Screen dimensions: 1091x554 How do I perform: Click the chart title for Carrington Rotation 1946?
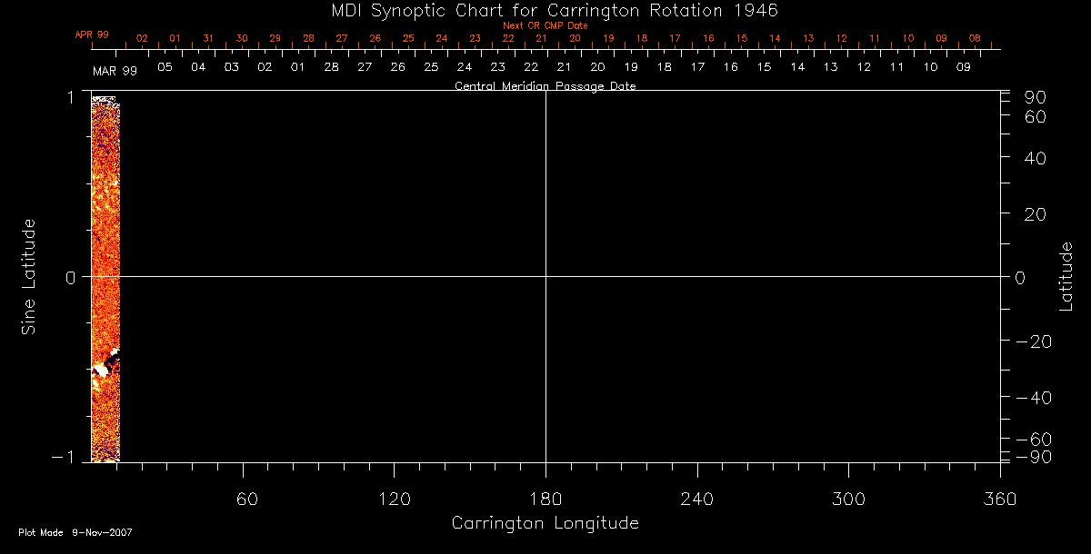(x=545, y=10)
